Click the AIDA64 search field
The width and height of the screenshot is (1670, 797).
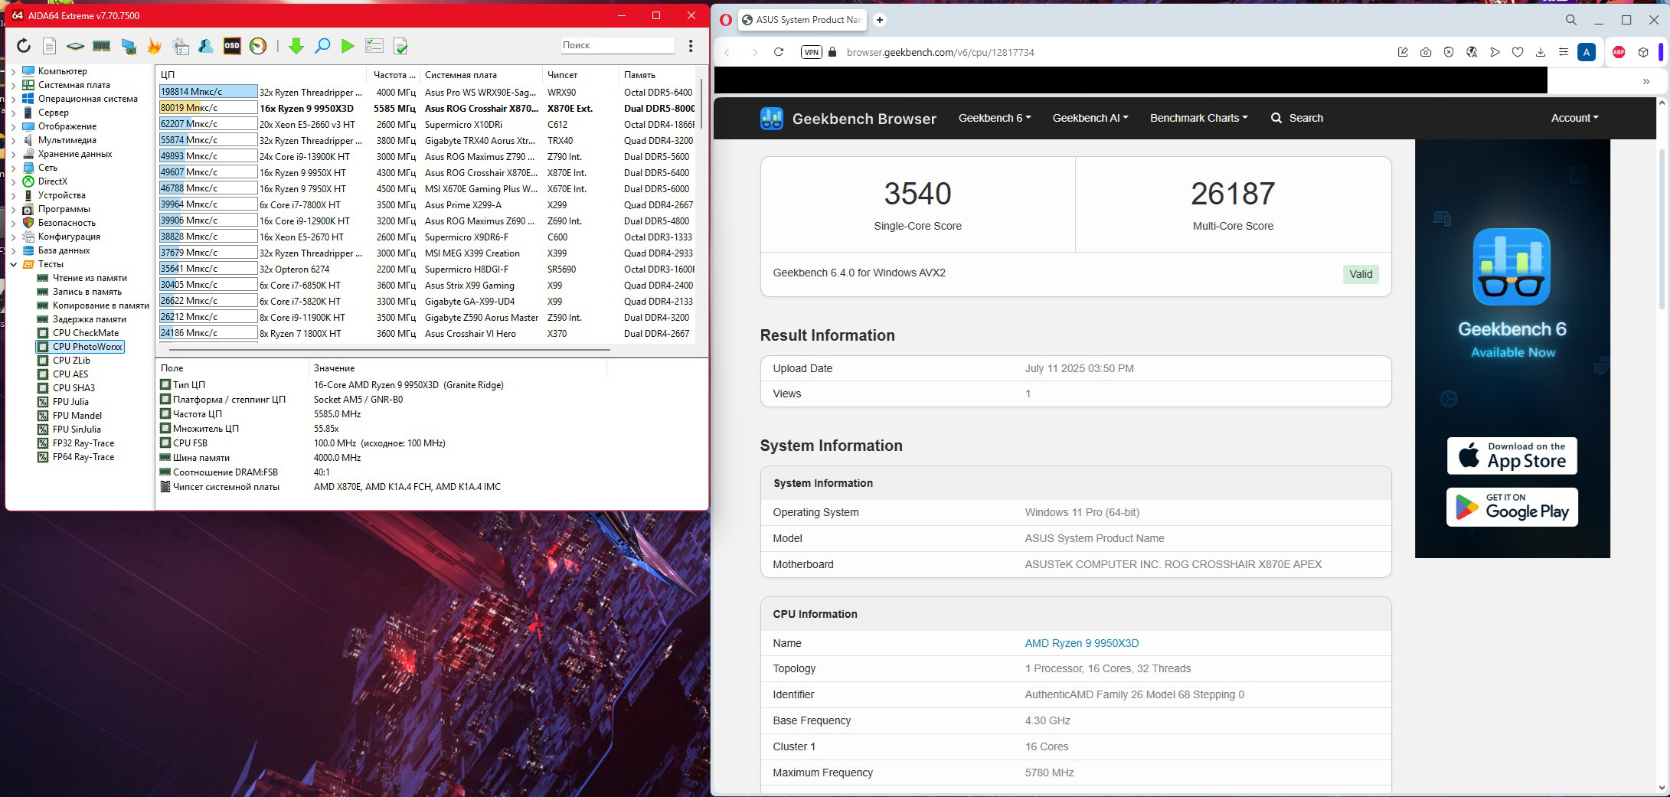coord(617,45)
